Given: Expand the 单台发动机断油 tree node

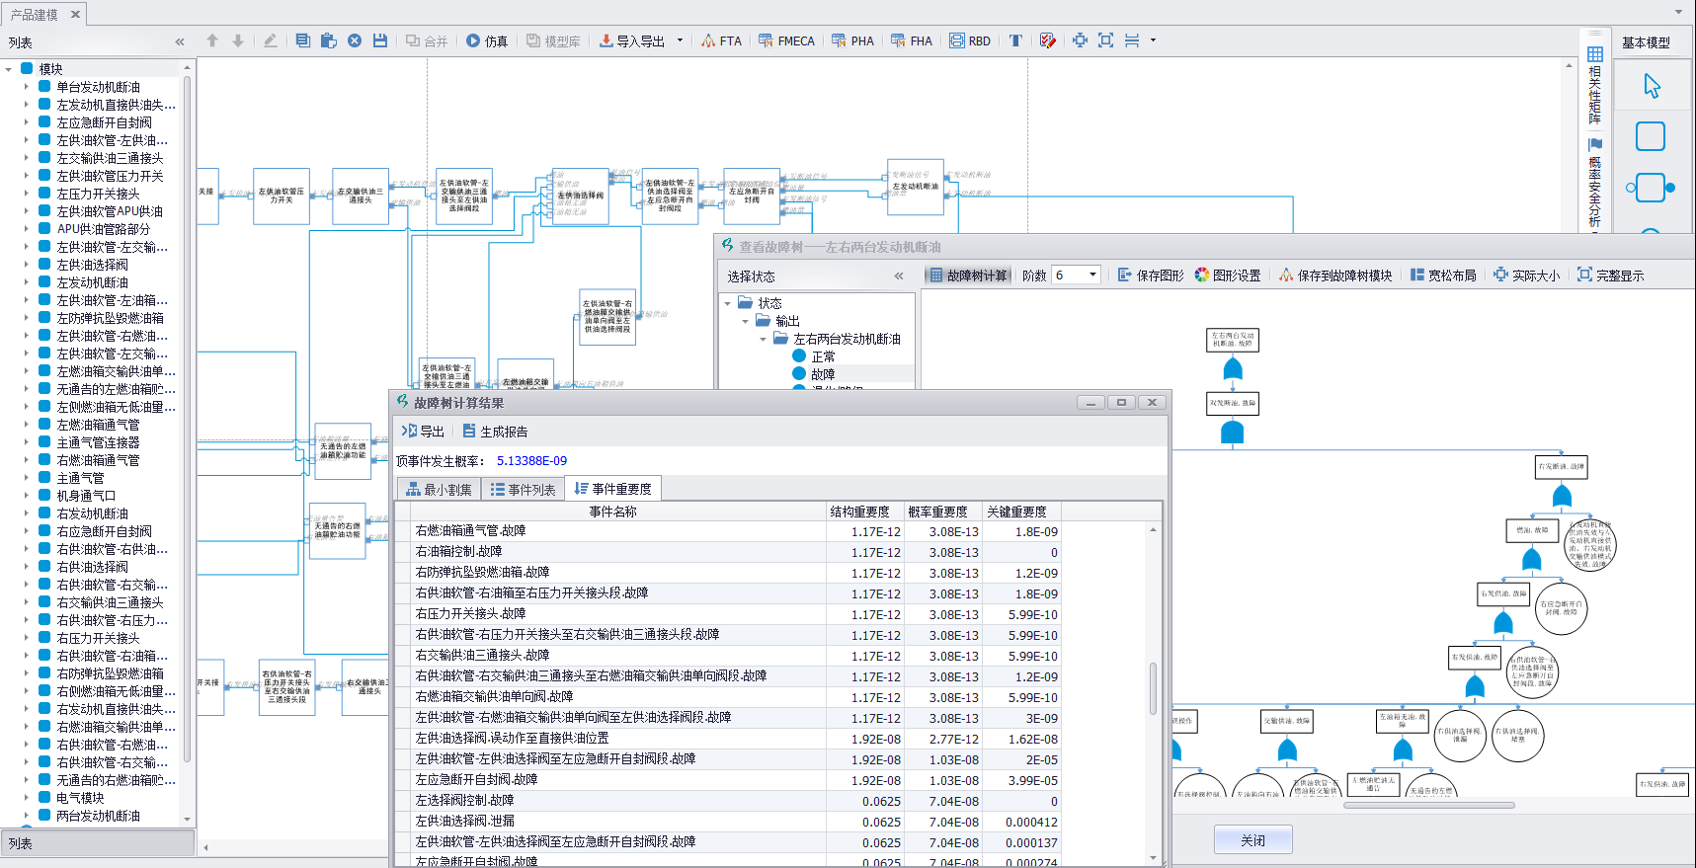Looking at the screenshot, I should (27, 87).
